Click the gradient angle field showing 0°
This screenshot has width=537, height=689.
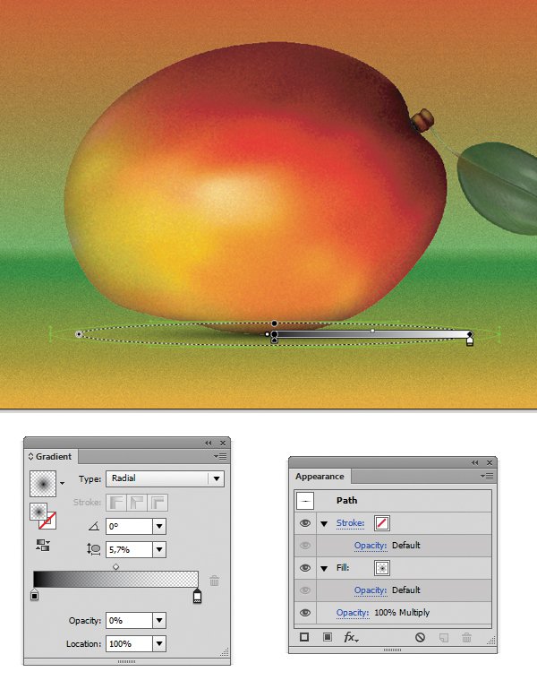129,526
